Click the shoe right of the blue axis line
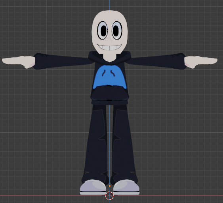 (x=126, y=187)
